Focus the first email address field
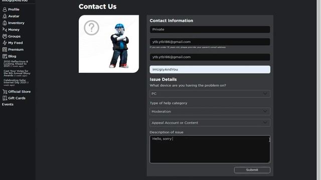Image resolution: width=321 pixels, height=180 pixels. point(210,42)
